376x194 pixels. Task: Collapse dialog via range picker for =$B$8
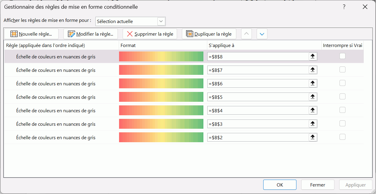313,56
